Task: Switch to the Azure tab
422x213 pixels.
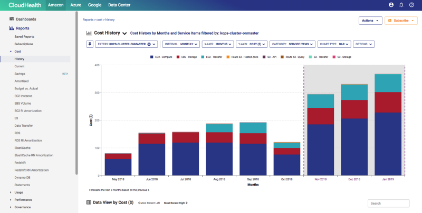Action: point(75,5)
